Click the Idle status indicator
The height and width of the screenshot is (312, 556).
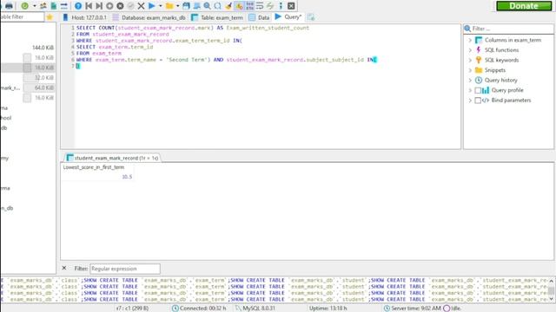pos(453,309)
